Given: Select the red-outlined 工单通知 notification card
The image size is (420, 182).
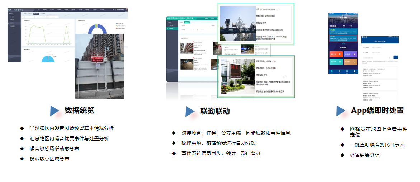Looking at the screenshot, I should coord(343,38).
